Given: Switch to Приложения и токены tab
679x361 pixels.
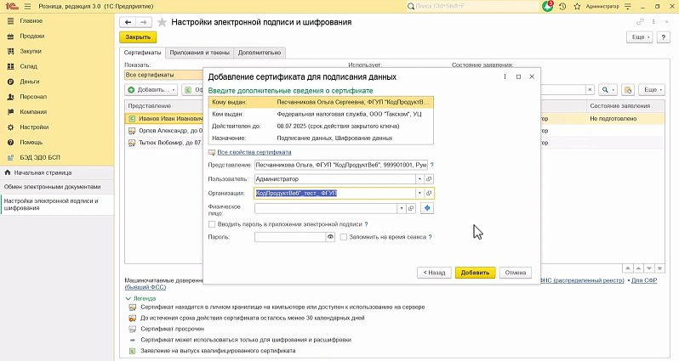Looking at the screenshot, I should tap(199, 53).
